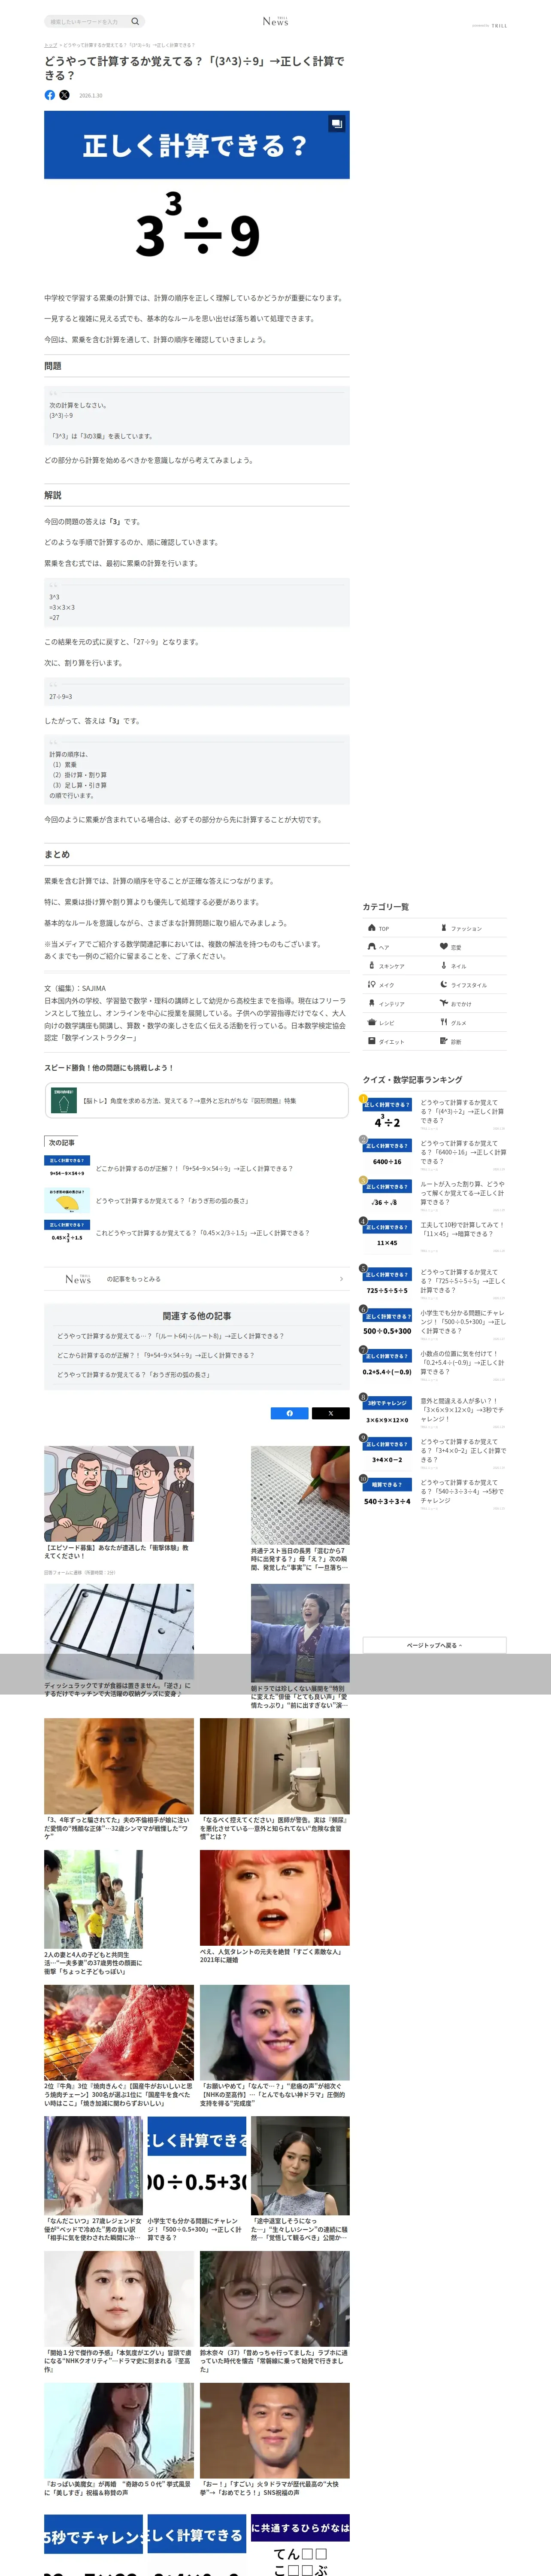The height and width of the screenshot is (2576, 551).
Task: Open the related article link おうぎ形の弧の長さ
Action: tap(134, 1375)
